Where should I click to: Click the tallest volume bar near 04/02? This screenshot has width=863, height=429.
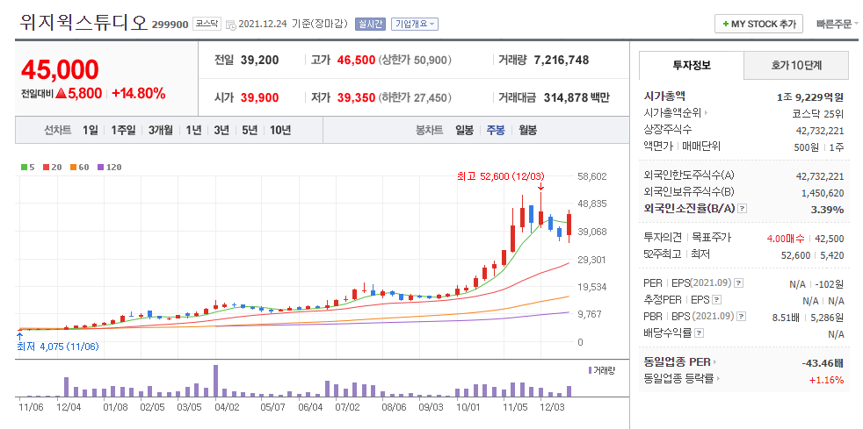click(x=216, y=381)
